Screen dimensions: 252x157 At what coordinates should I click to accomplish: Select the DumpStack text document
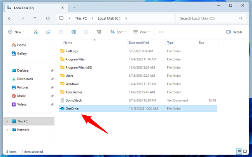(x=138, y=101)
